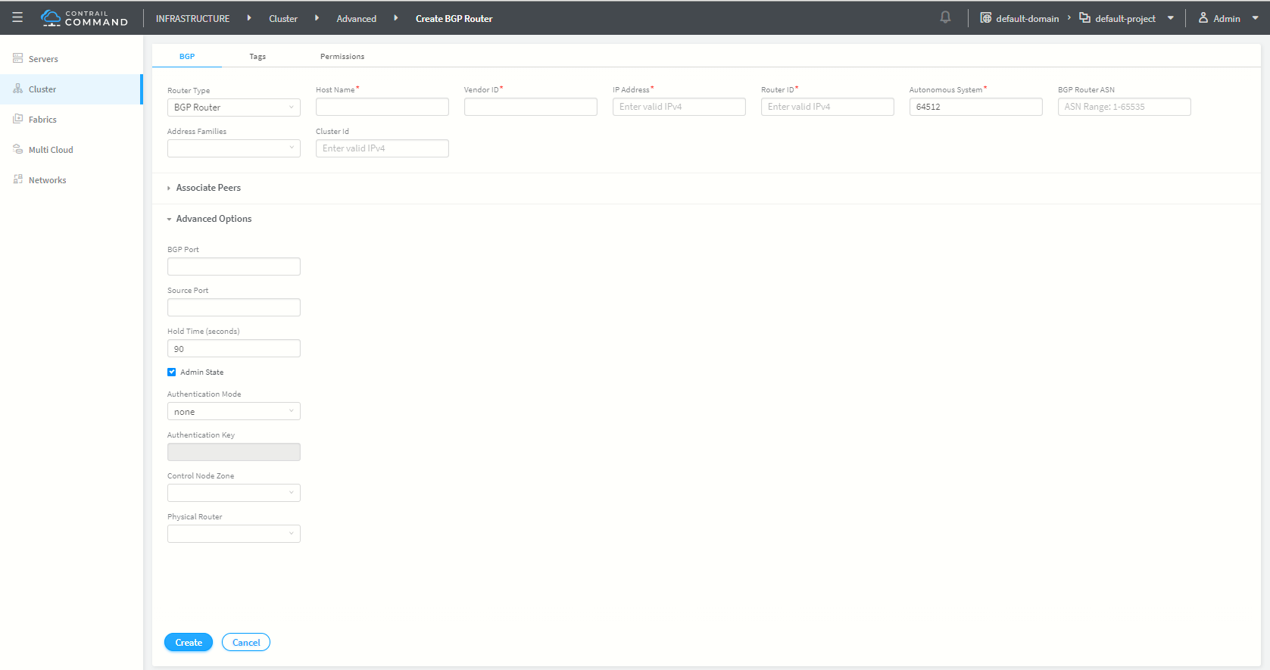The width and height of the screenshot is (1270, 670).
Task: Click the Cluster Id input field
Action: pyautogui.click(x=382, y=148)
